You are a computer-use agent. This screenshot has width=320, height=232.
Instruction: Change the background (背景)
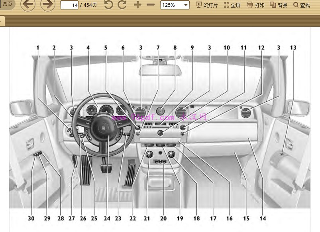[x=279, y=5]
